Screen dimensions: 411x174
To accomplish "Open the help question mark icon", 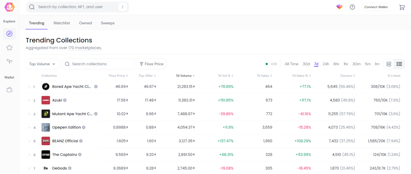I will pyautogui.click(x=352, y=7).
